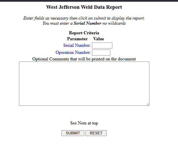178x167 pixels.
Task: Click the Optional Comments label text
Action: tap(84, 59)
